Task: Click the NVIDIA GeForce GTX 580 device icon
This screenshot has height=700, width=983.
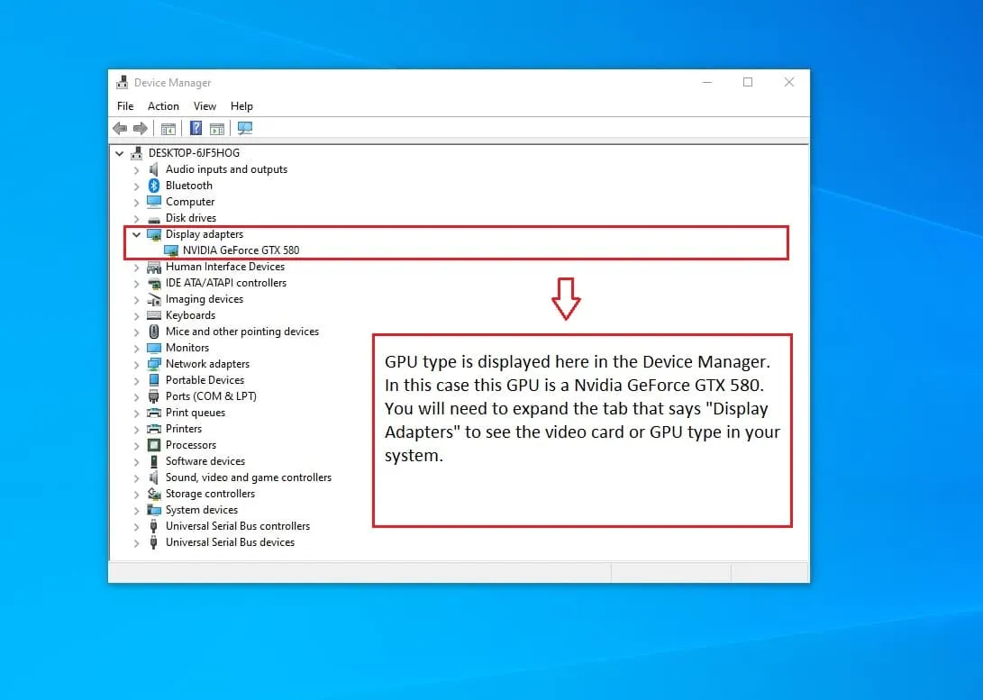Action: coord(170,250)
